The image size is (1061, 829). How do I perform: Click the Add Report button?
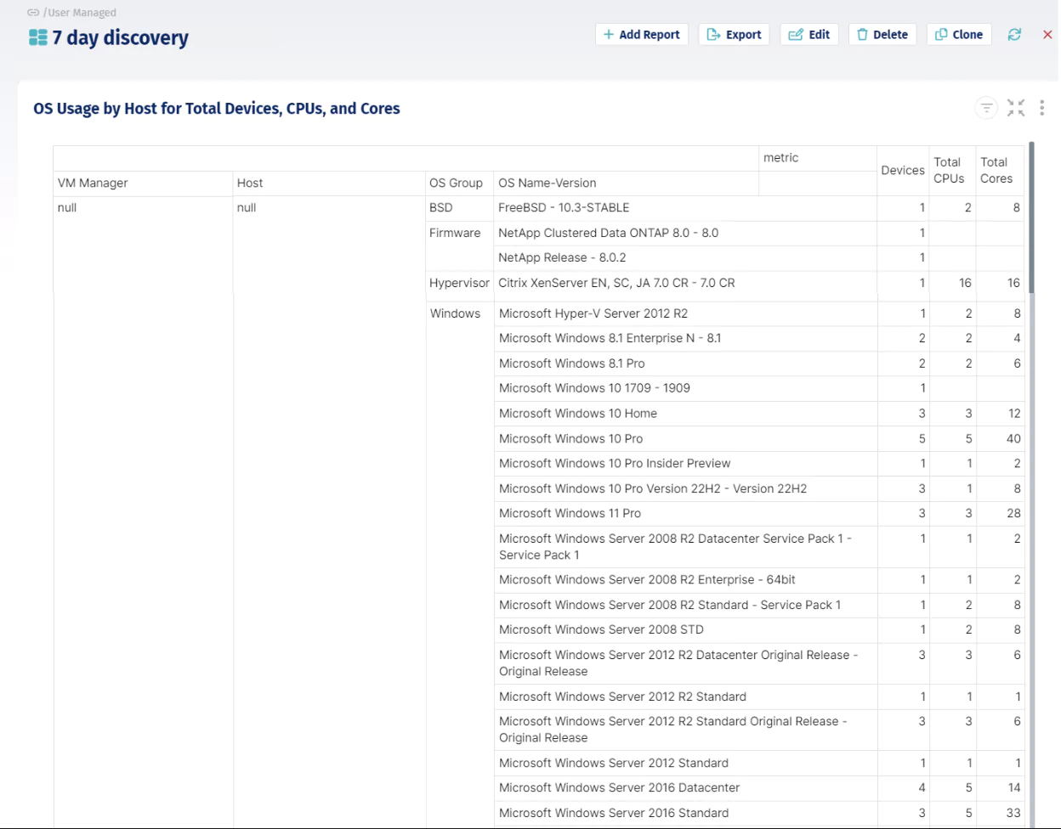point(641,35)
